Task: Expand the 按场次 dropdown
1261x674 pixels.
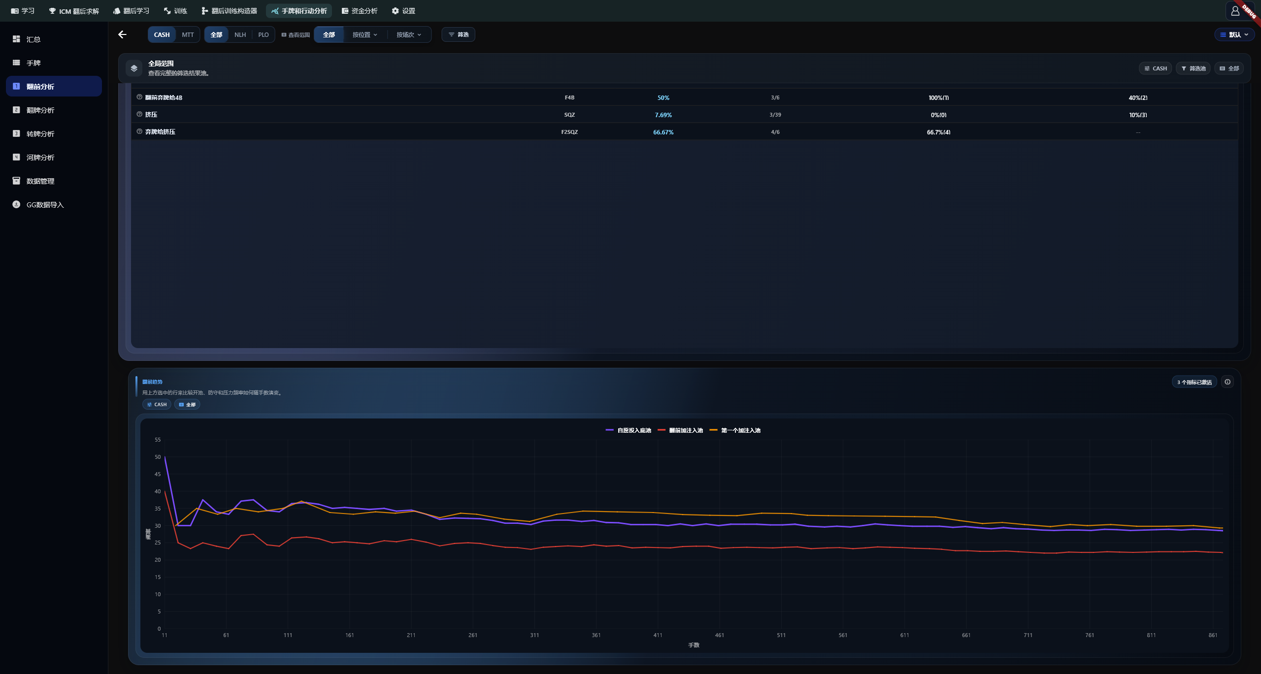Action: (x=409, y=34)
